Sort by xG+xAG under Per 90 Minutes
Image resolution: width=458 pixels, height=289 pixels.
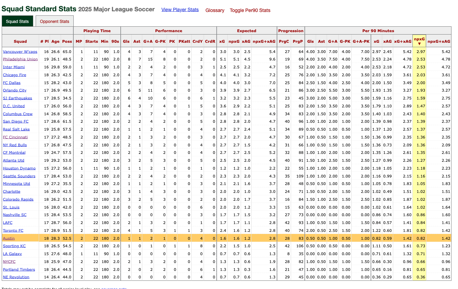[x=403, y=41]
